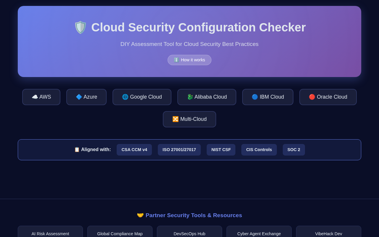This screenshot has width=379, height=237.
Task: Click the CIS Controls badge
Action: point(259,150)
